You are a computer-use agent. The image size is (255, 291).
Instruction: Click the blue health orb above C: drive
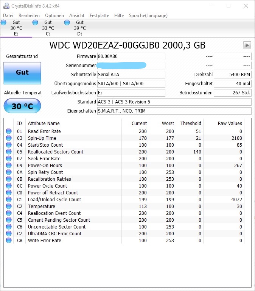pos(35,22)
